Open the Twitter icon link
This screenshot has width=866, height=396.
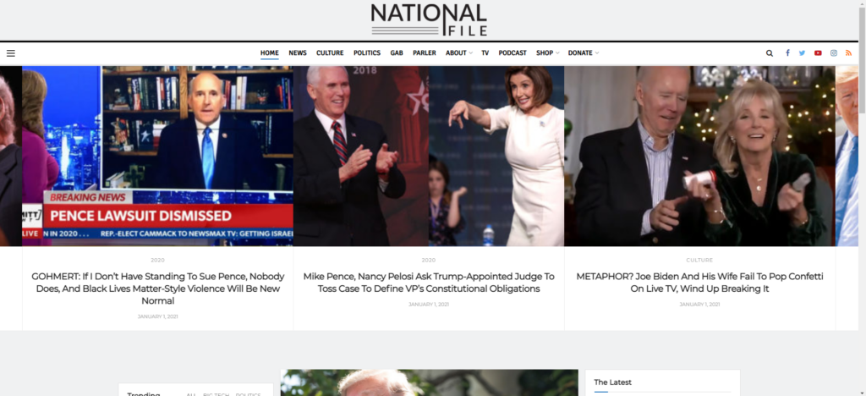802,53
